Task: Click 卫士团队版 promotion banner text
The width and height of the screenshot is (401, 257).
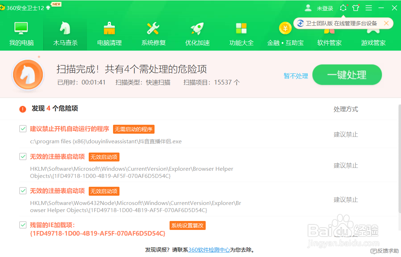Action: [341, 24]
